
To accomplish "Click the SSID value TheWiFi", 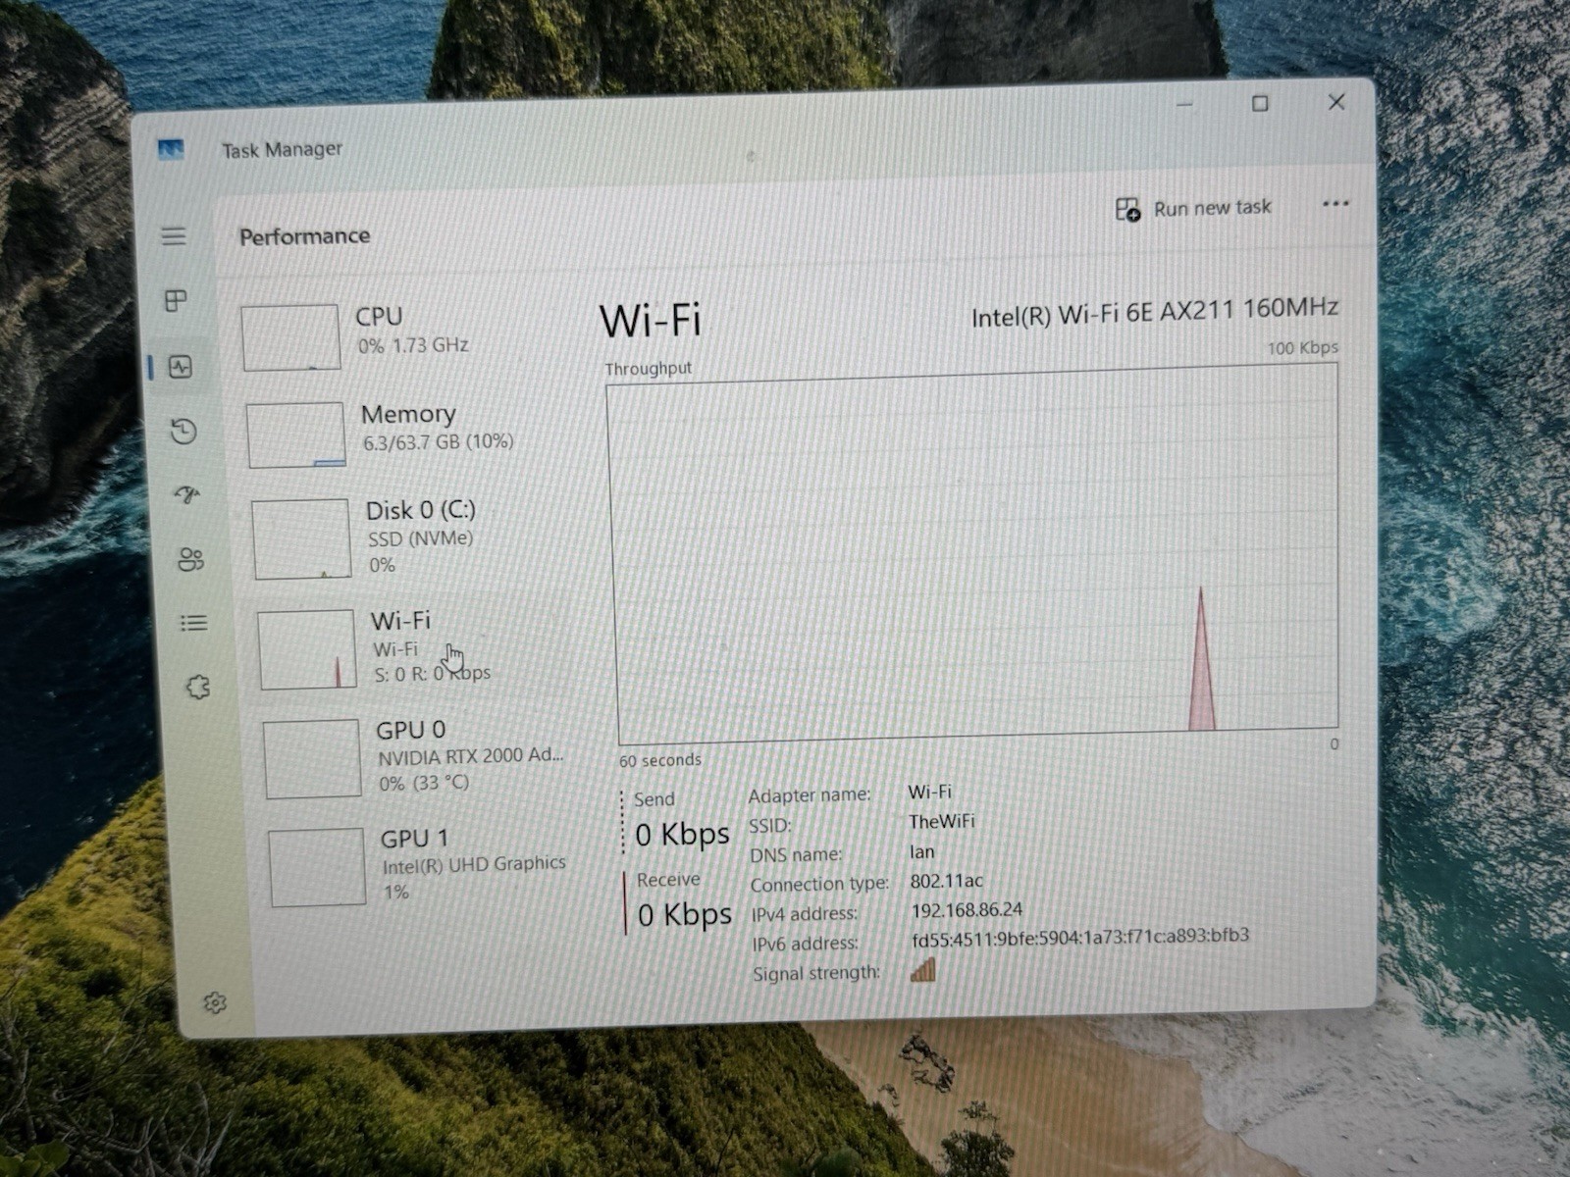I will click(x=942, y=821).
